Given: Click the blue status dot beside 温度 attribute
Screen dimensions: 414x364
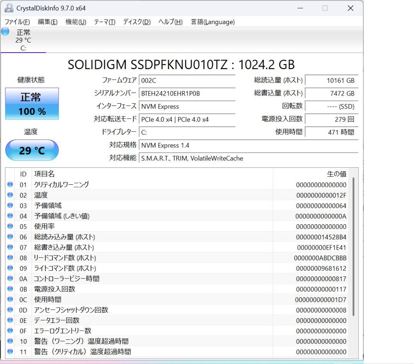Looking at the screenshot, I should (10, 195).
